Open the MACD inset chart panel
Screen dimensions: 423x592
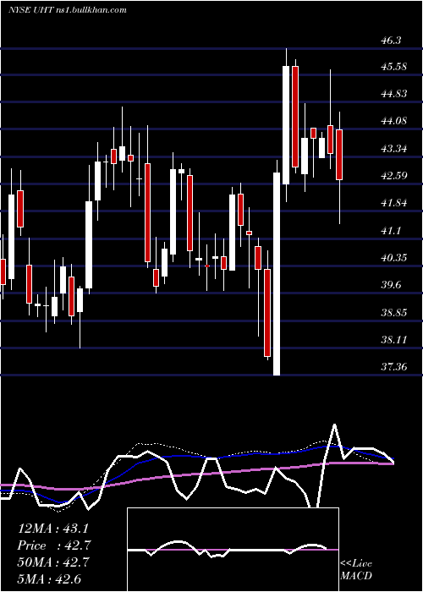[x=233, y=550]
